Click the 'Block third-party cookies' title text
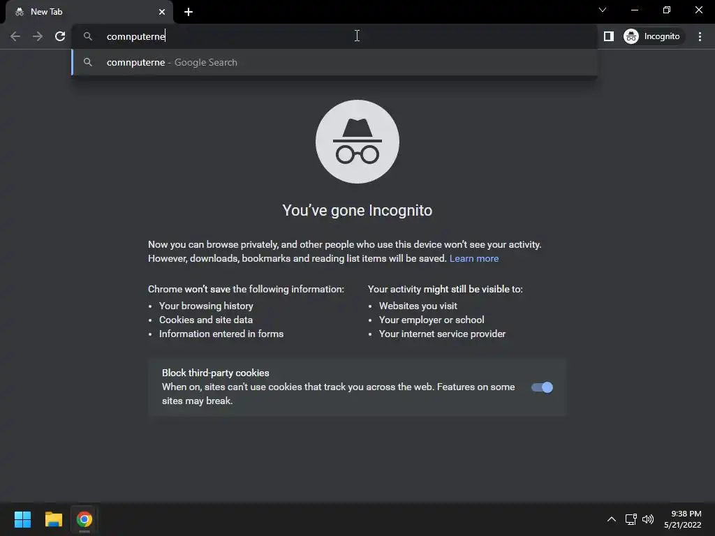This screenshot has height=536, width=715. (215, 373)
